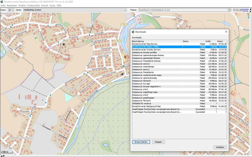The height and width of the screenshot is (157, 252).
Task: Select row Datasource: ferranti1
Action: click(179, 101)
